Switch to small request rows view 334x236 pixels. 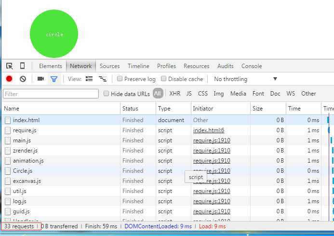[103, 79]
